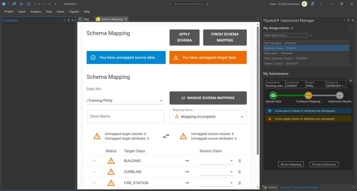Select the Philly Validation Failure - 1DG4AGP assignment
Screen dimensions: 357x191
pyautogui.click(x=306, y=58)
